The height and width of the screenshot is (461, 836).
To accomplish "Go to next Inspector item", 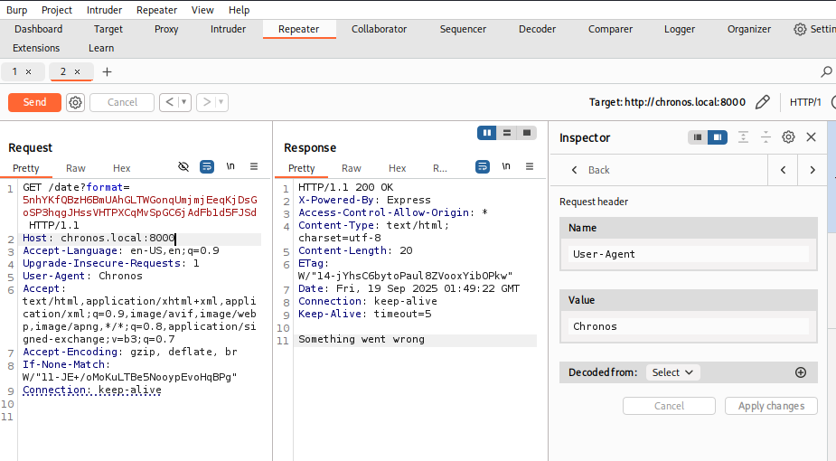I will (x=813, y=170).
